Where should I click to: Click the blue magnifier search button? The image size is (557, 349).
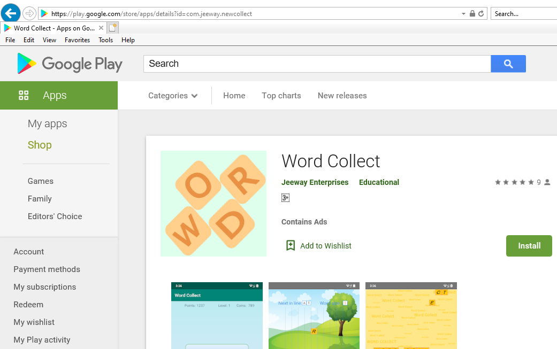[508, 64]
